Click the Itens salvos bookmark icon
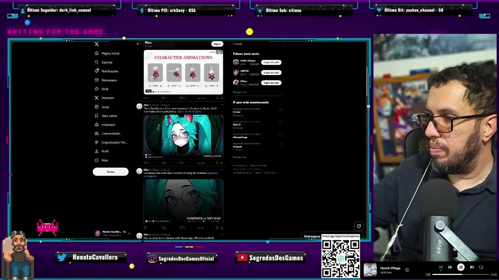 click(x=97, y=116)
